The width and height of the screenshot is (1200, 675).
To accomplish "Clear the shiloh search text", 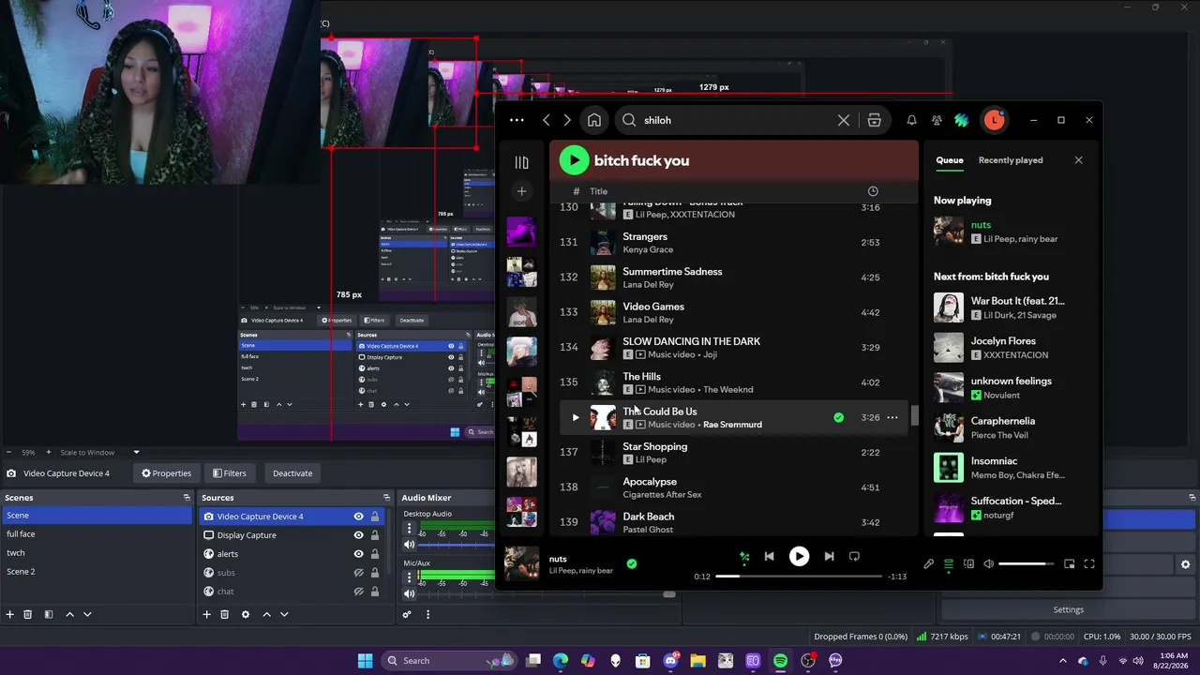I will click(x=844, y=120).
